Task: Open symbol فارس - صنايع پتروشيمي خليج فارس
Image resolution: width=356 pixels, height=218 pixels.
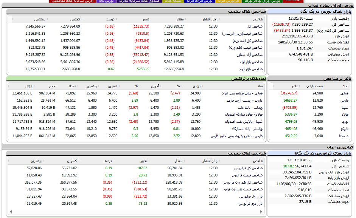Action: (x=236, y=136)
